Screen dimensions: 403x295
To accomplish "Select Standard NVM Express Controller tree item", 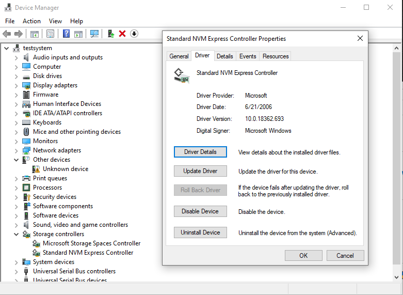I will click(x=88, y=253).
